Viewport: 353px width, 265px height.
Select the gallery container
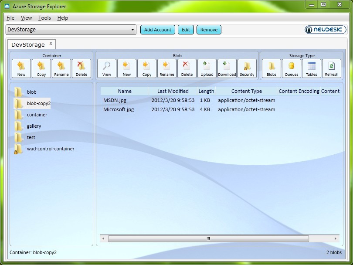pyautogui.click(x=28, y=126)
